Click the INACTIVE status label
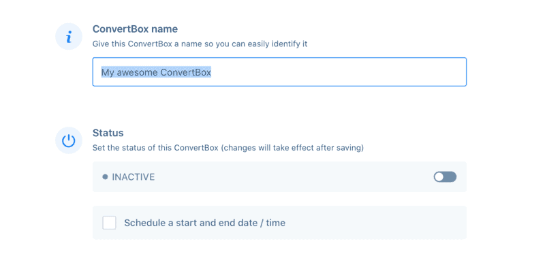Screen dimensions: 545x278 click(134, 177)
